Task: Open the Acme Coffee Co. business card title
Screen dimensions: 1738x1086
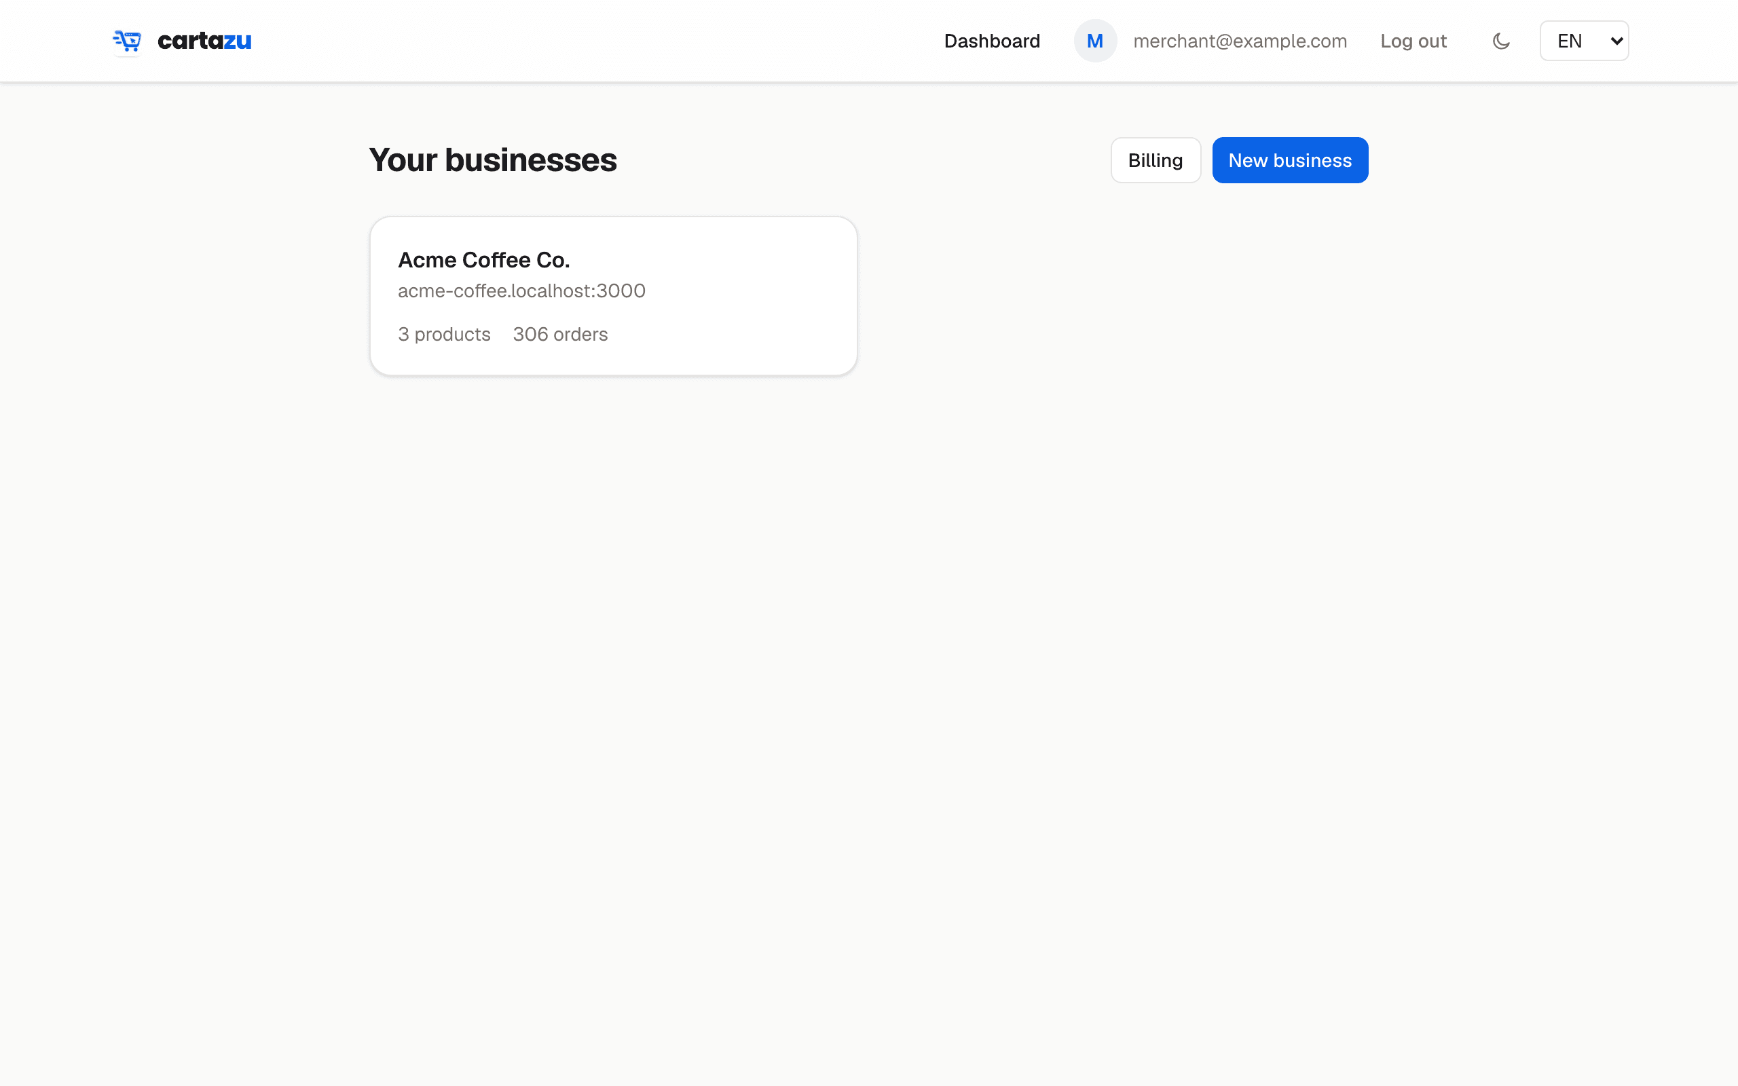Action: (483, 260)
